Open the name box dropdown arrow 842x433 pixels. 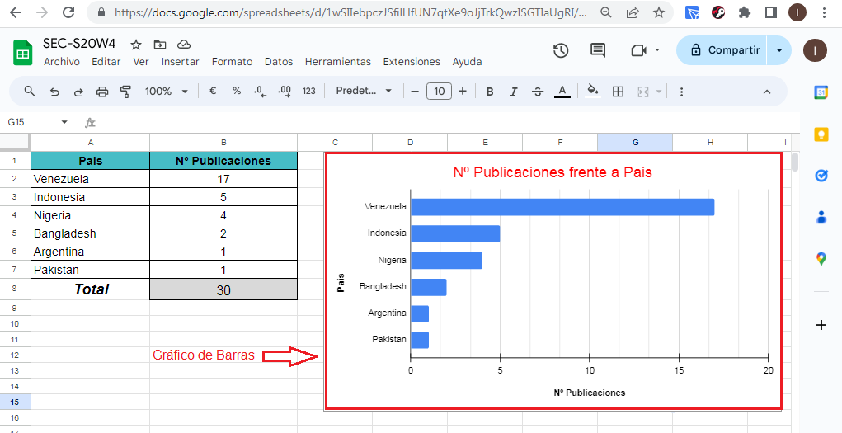64,123
